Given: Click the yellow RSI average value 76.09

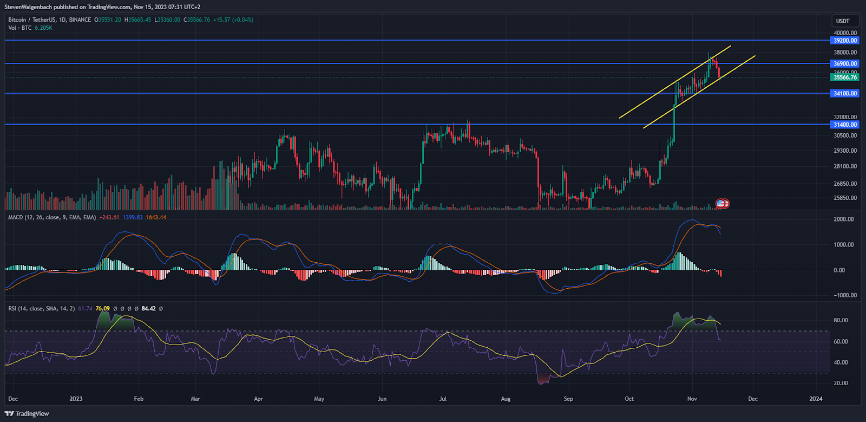Looking at the screenshot, I should 102,308.
